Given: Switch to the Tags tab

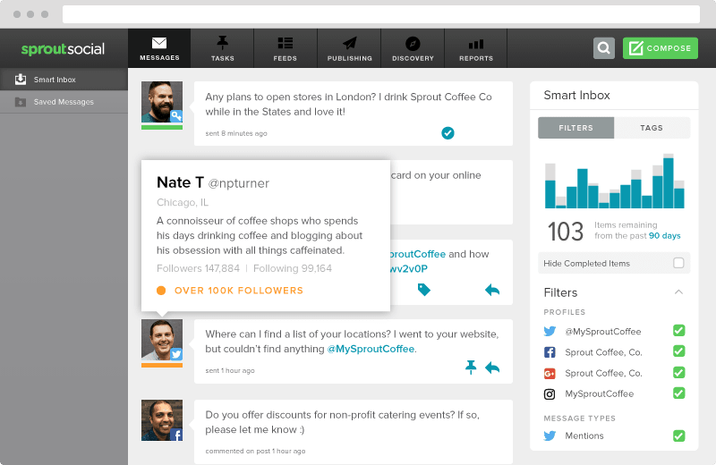Looking at the screenshot, I should (652, 128).
